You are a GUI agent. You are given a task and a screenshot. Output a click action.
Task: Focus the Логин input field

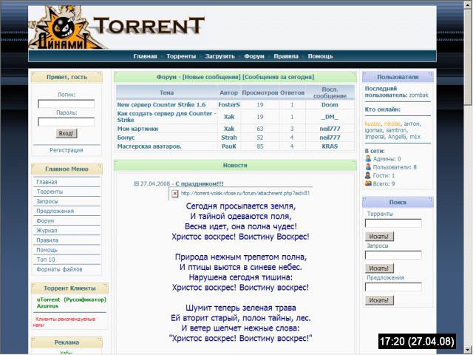[x=67, y=104]
